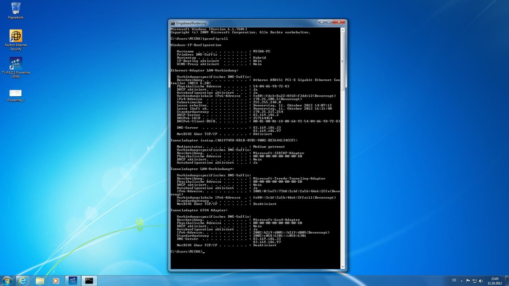Viewport: 509px width, 286px height.
Task: Close the Eingabeaufforderung window
Action: pyautogui.click(x=339, y=22)
